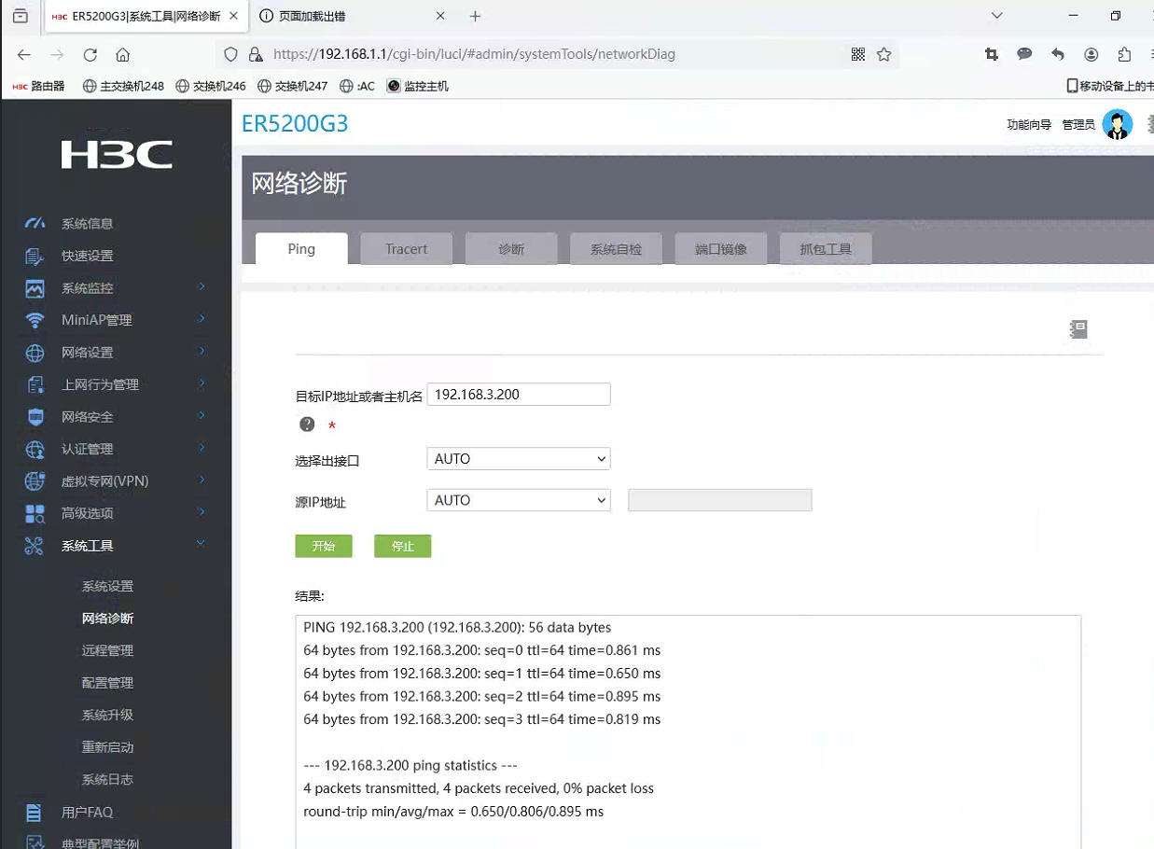Viewport: 1154px width, 849px height.
Task: Open 重新启动 under 系统工具
Action: 107,747
